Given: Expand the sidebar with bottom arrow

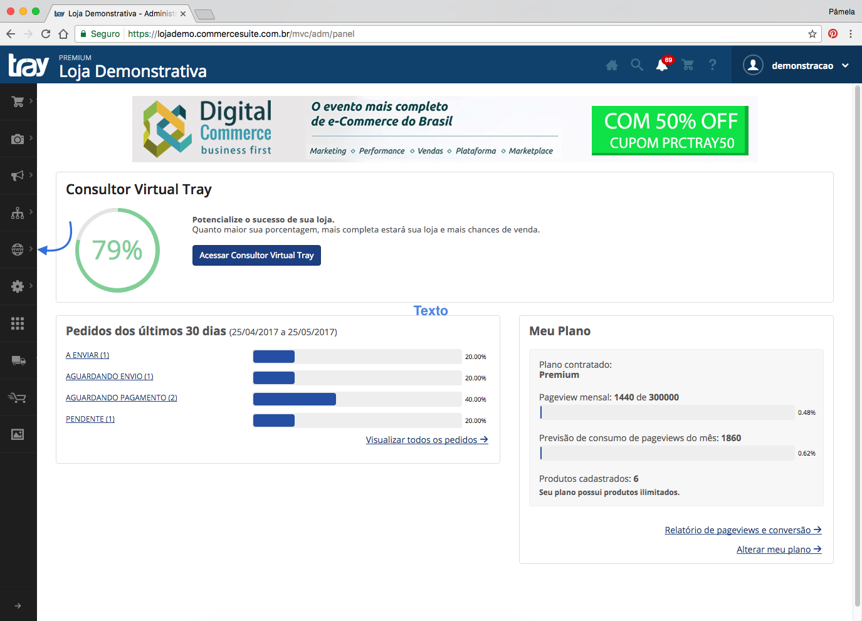Looking at the screenshot, I should click(x=18, y=606).
